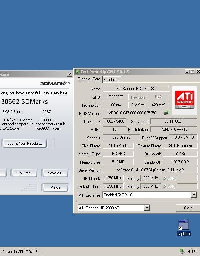Viewport: 200px width, 256px height.
Task: Click the Die Size value 420 mm²
Action: point(158,105)
